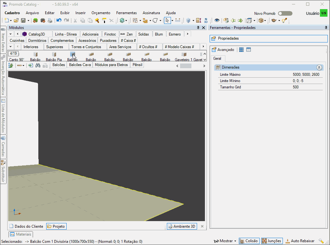Open the Materiais panel button
The height and width of the screenshot is (245, 330).
[x=21, y=234]
